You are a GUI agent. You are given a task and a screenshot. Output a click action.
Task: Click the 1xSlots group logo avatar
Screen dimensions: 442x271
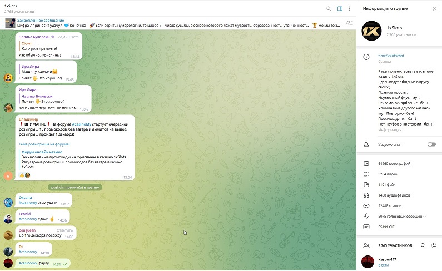(371, 31)
